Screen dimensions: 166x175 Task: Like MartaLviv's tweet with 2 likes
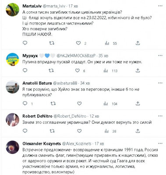[x=78, y=43]
